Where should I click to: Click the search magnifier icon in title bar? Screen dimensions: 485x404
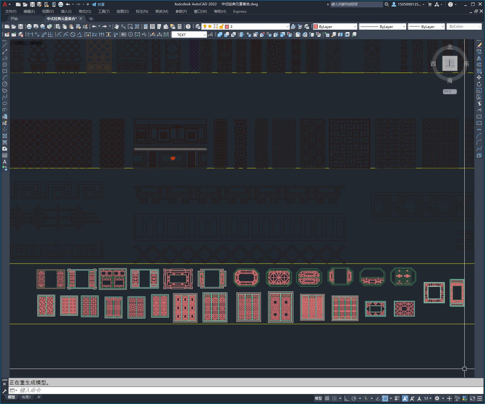point(387,4)
